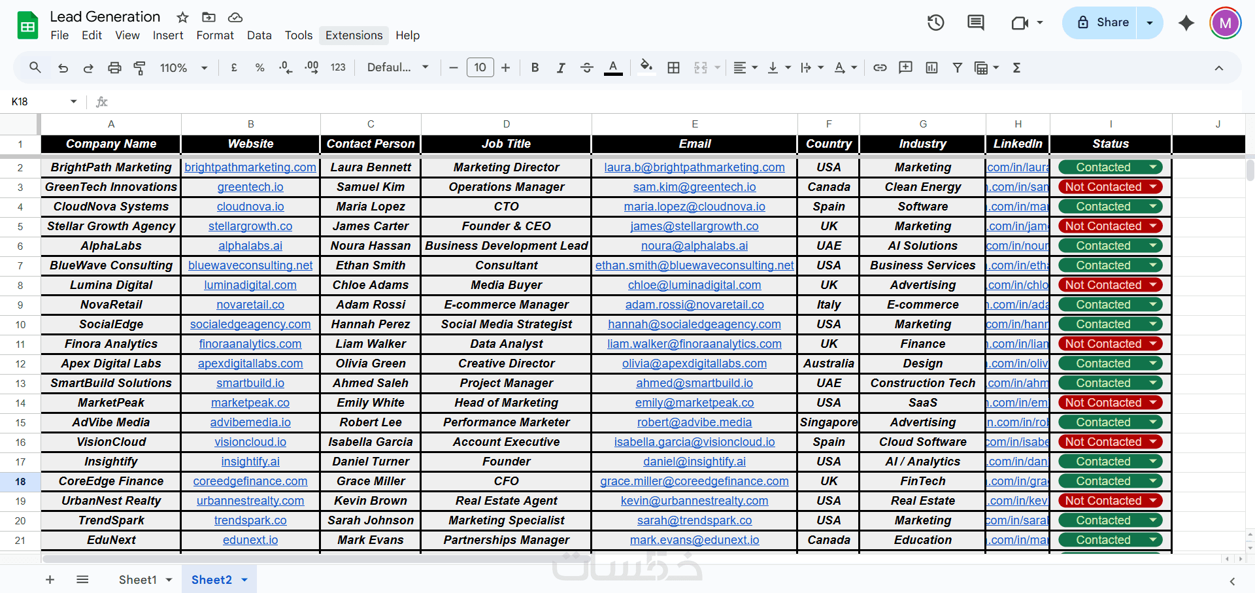1255x593 pixels.
Task: Open the zoom level dropdown
Action: [x=184, y=67]
